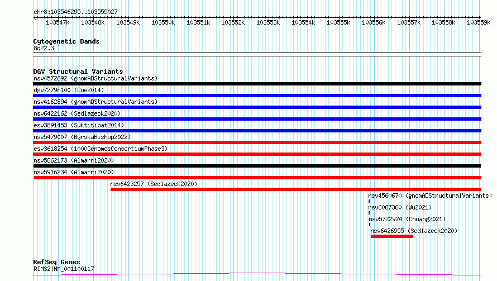Click the 103548k ruler tick label

93,22
